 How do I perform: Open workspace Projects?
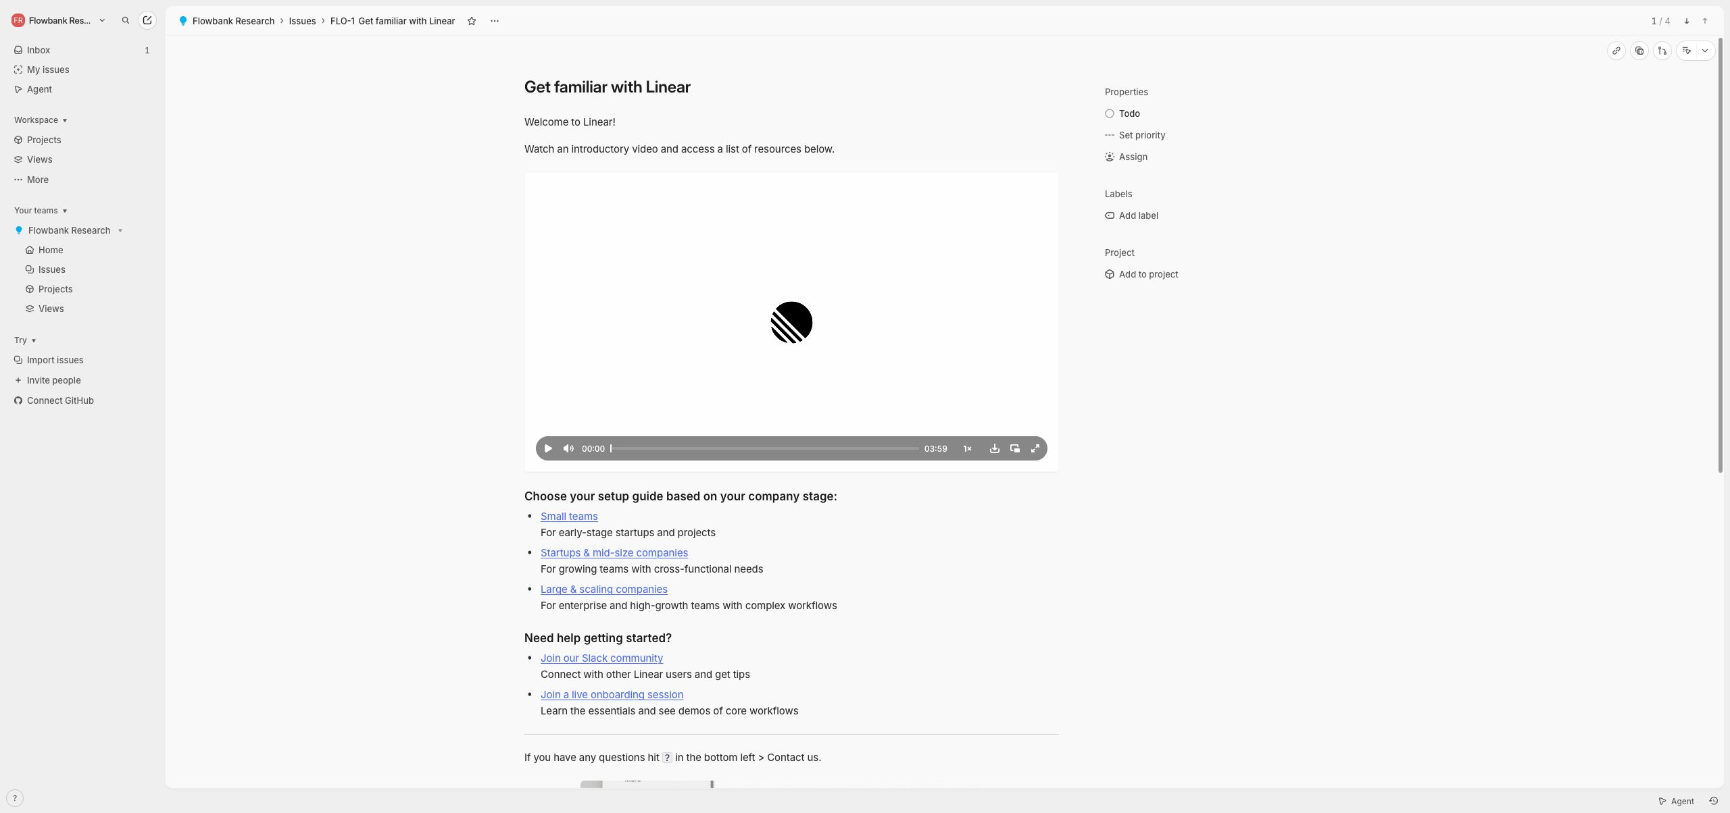pyautogui.click(x=82, y=140)
